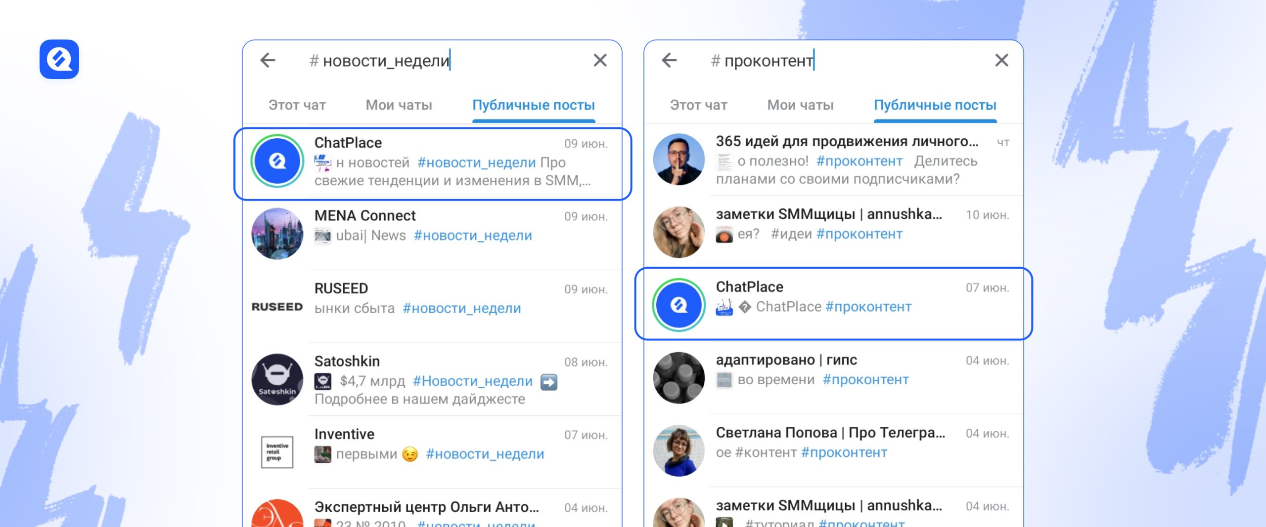Open ChatPlace post dated 07 июн.

[834, 304]
